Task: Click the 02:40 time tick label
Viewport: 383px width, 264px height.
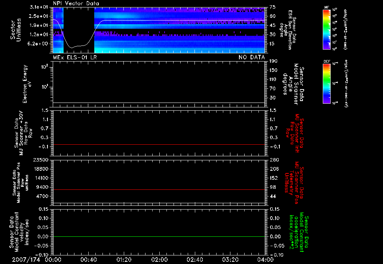Action: (194, 260)
